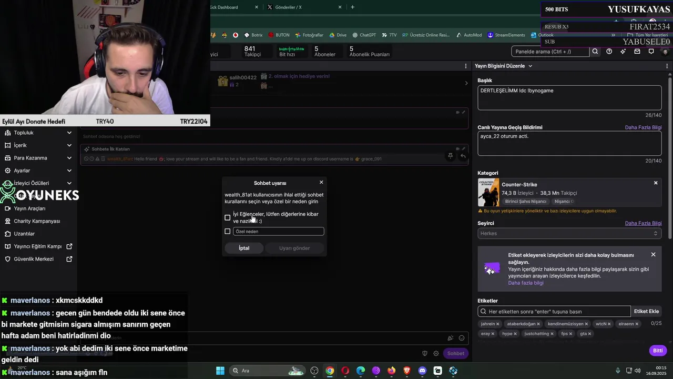This screenshot has height=379, width=673.
Task: Open the bits cheer icon in chat input
Action: point(450,338)
